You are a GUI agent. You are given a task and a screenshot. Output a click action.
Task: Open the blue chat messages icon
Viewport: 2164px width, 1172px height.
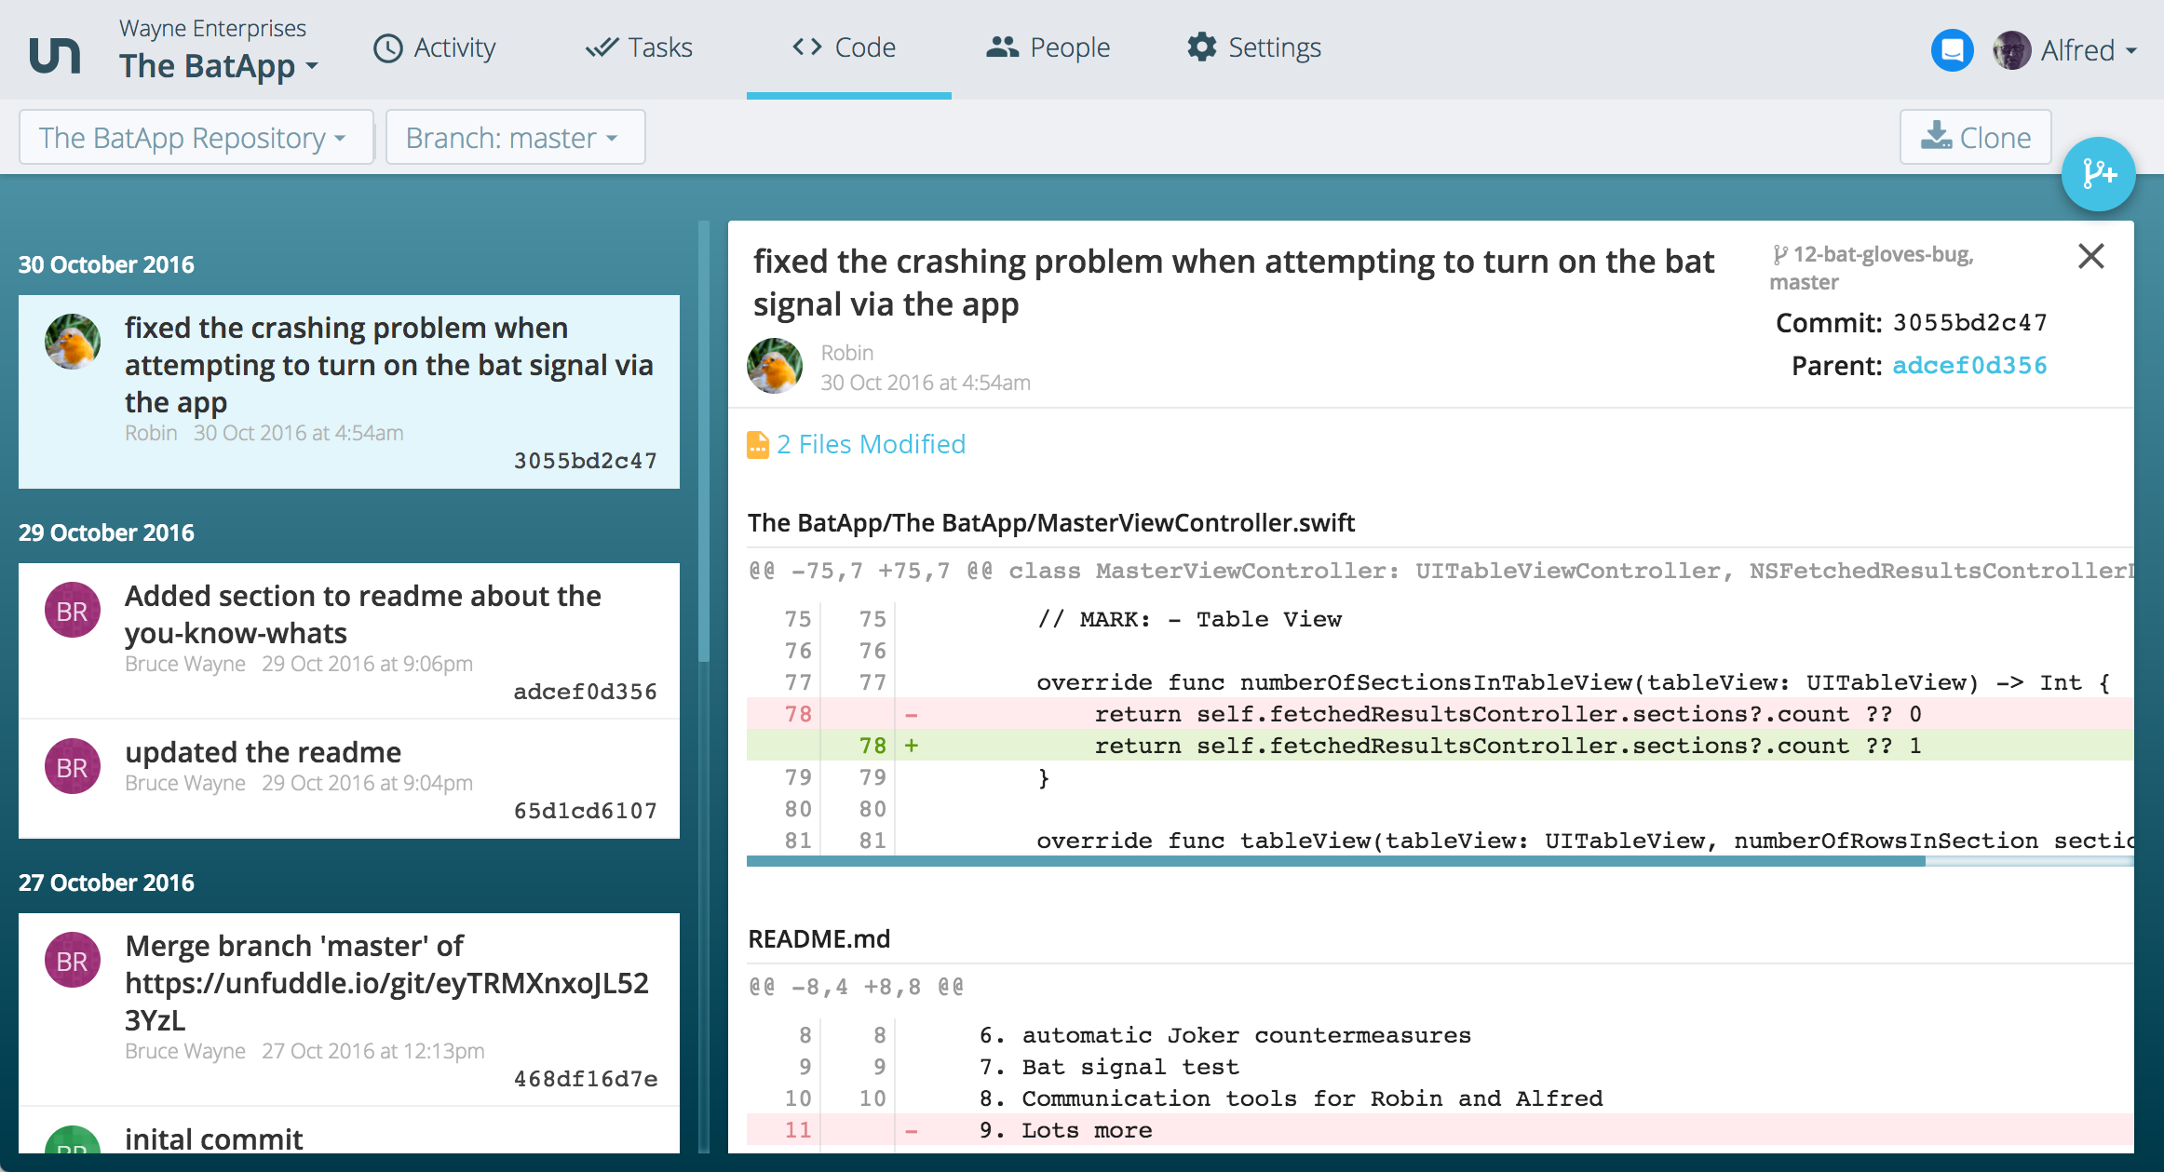click(1952, 50)
